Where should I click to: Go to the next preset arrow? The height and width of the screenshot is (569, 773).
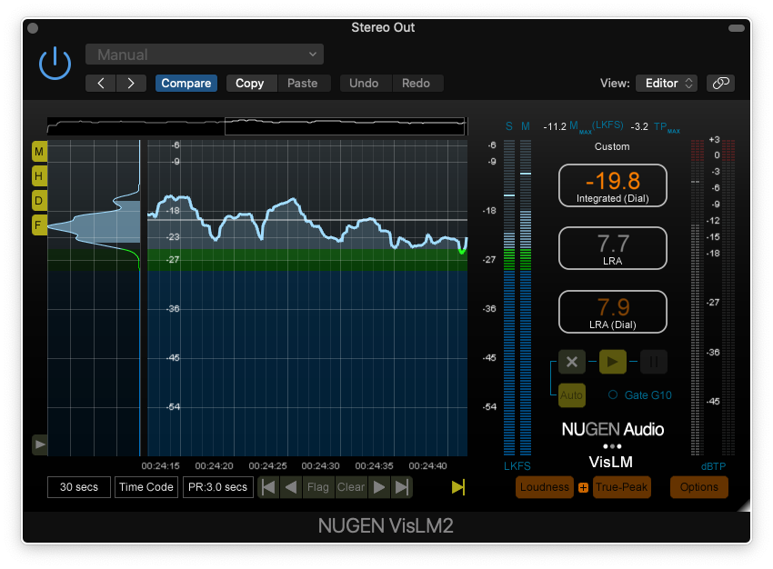131,84
